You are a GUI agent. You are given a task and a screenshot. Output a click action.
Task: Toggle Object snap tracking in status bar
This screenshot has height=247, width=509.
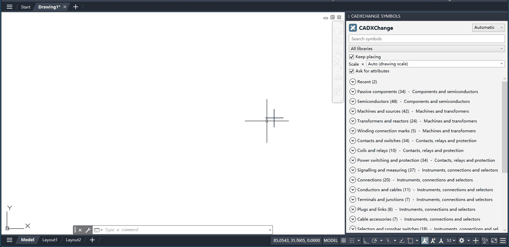pos(402,240)
